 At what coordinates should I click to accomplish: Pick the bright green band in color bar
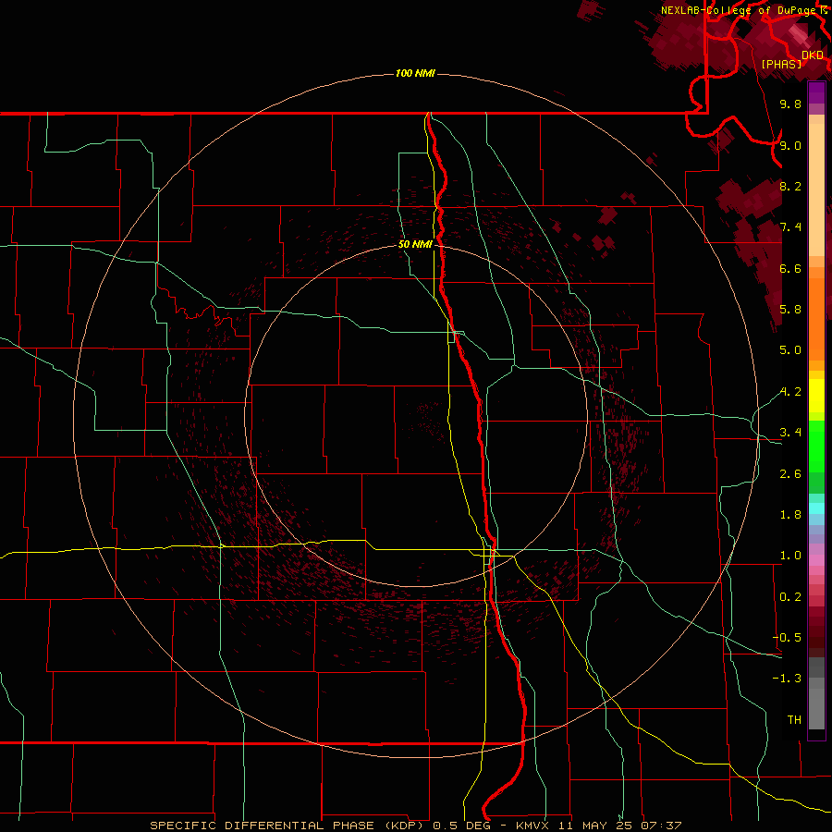click(x=816, y=447)
